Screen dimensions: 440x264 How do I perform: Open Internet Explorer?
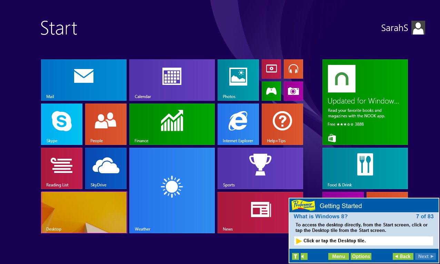click(238, 124)
